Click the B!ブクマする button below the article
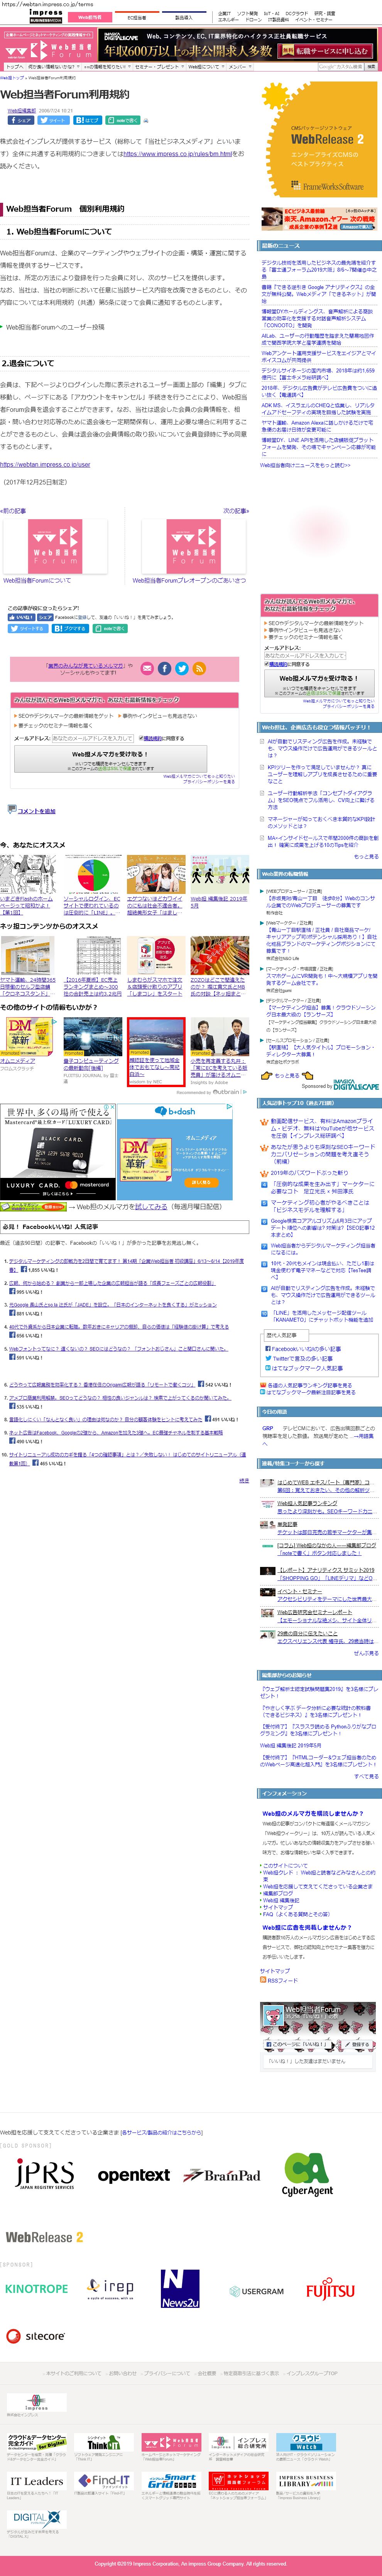The image size is (382, 2576). pyautogui.click(x=69, y=629)
